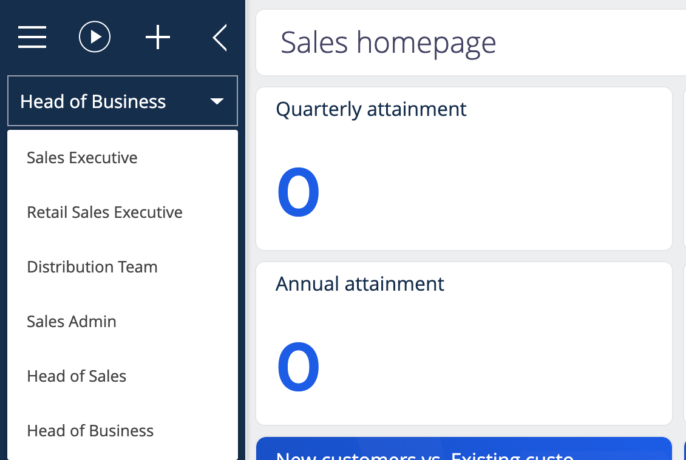Collapse the side panel with left chevron
Viewport: 686px width, 460px height.
coord(220,38)
